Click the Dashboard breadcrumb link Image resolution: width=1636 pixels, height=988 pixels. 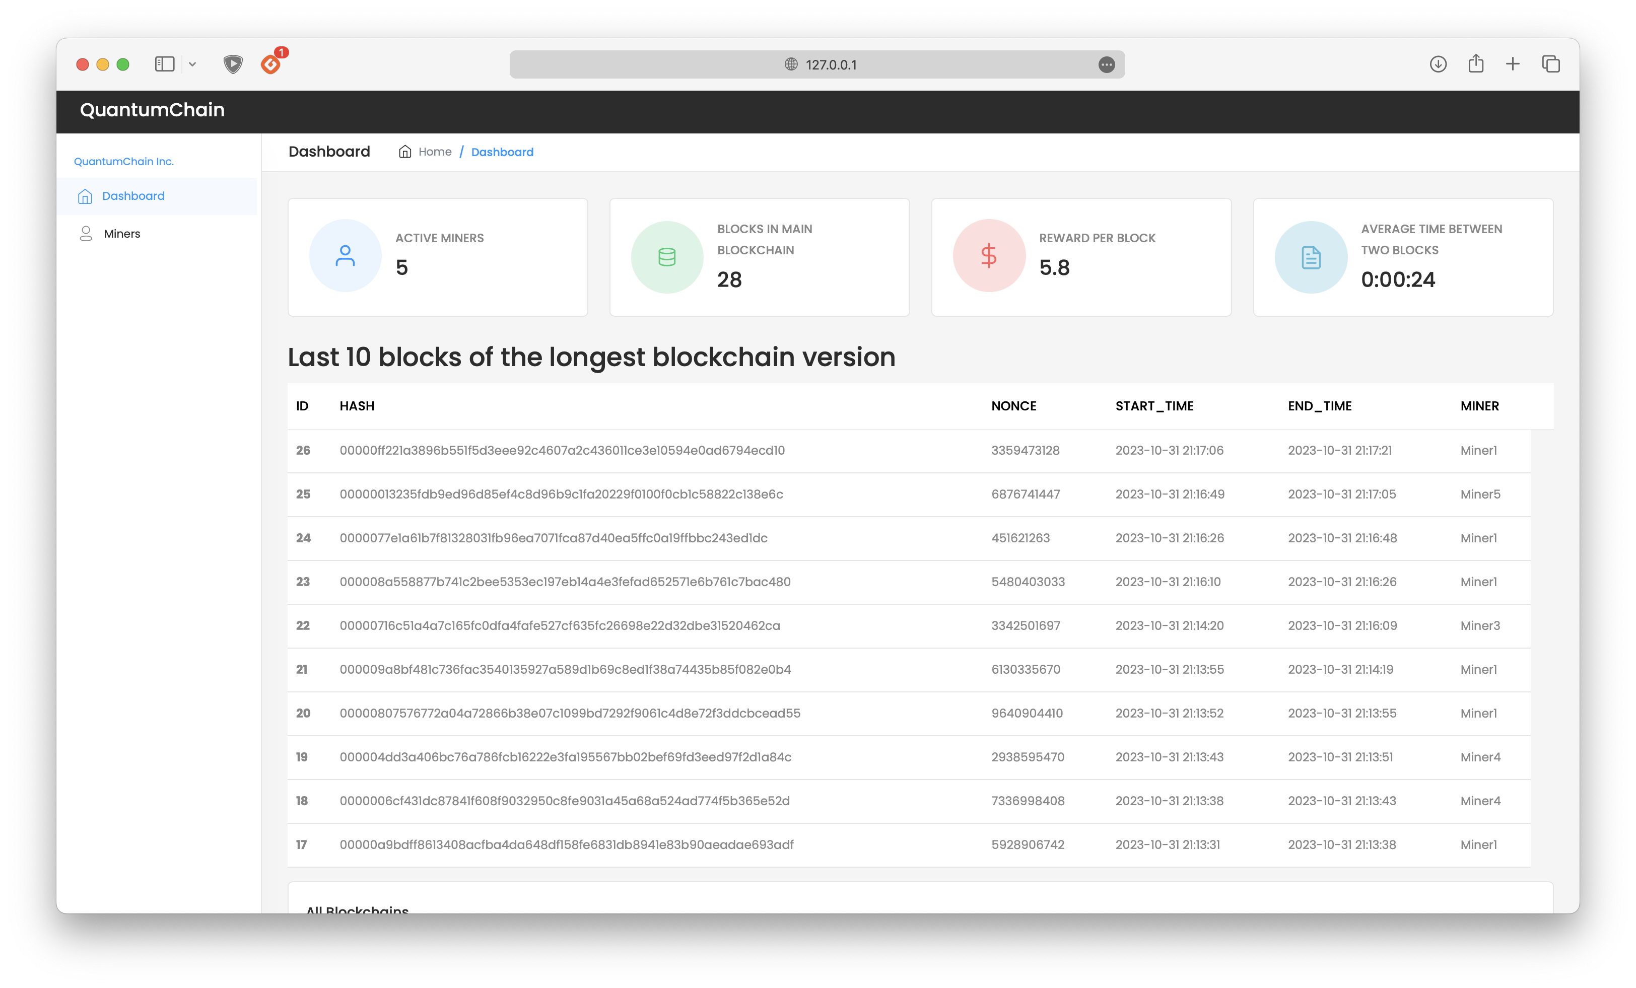coord(502,152)
